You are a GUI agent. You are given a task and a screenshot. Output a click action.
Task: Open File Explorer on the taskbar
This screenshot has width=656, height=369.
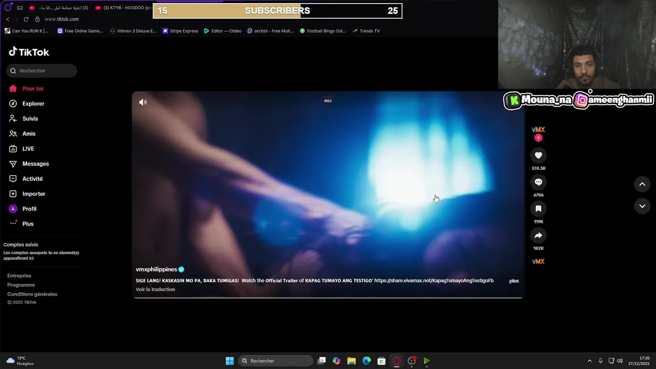pos(352,361)
